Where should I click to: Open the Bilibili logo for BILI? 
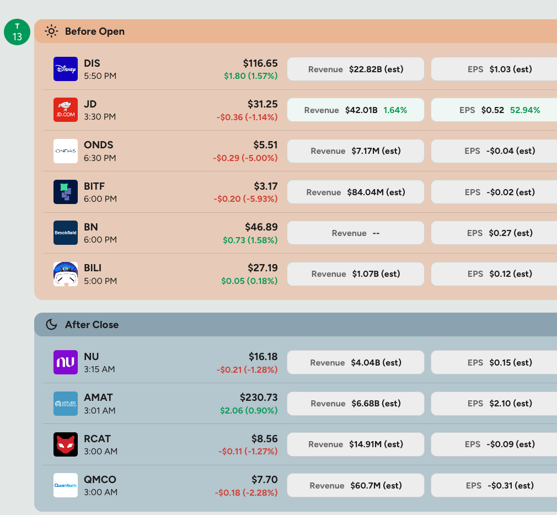(66, 274)
